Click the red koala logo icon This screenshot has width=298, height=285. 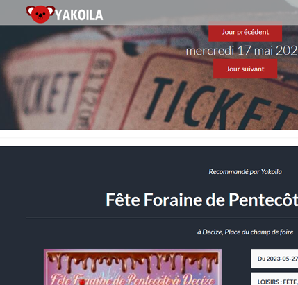click(x=40, y=14)
